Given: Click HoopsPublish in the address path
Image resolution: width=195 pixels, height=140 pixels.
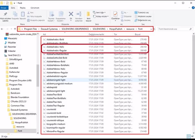Looking at the screenshot, I should pyautogui.click(x=116, y=29).
